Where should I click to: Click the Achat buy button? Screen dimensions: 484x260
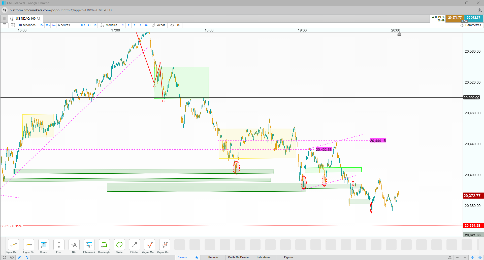158,25
